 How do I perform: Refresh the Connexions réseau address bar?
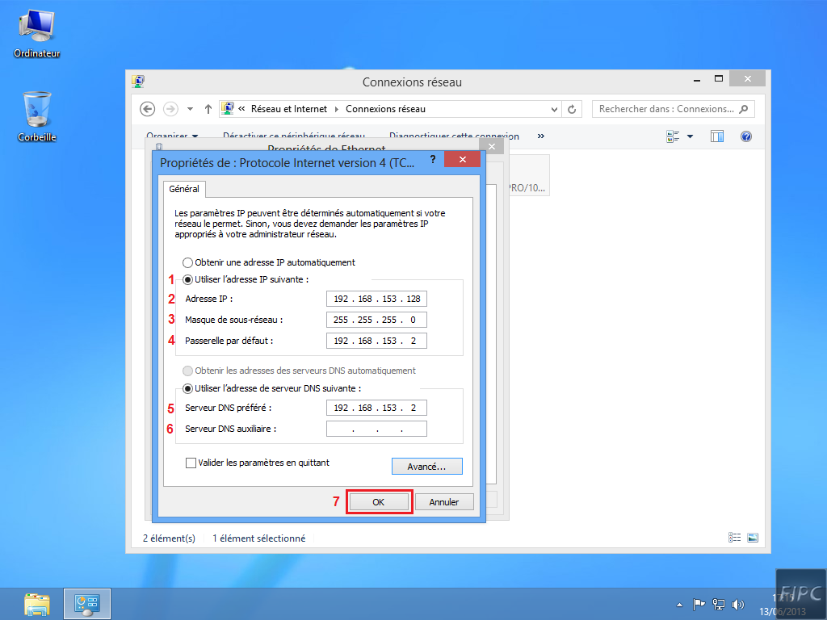point(572,109)
